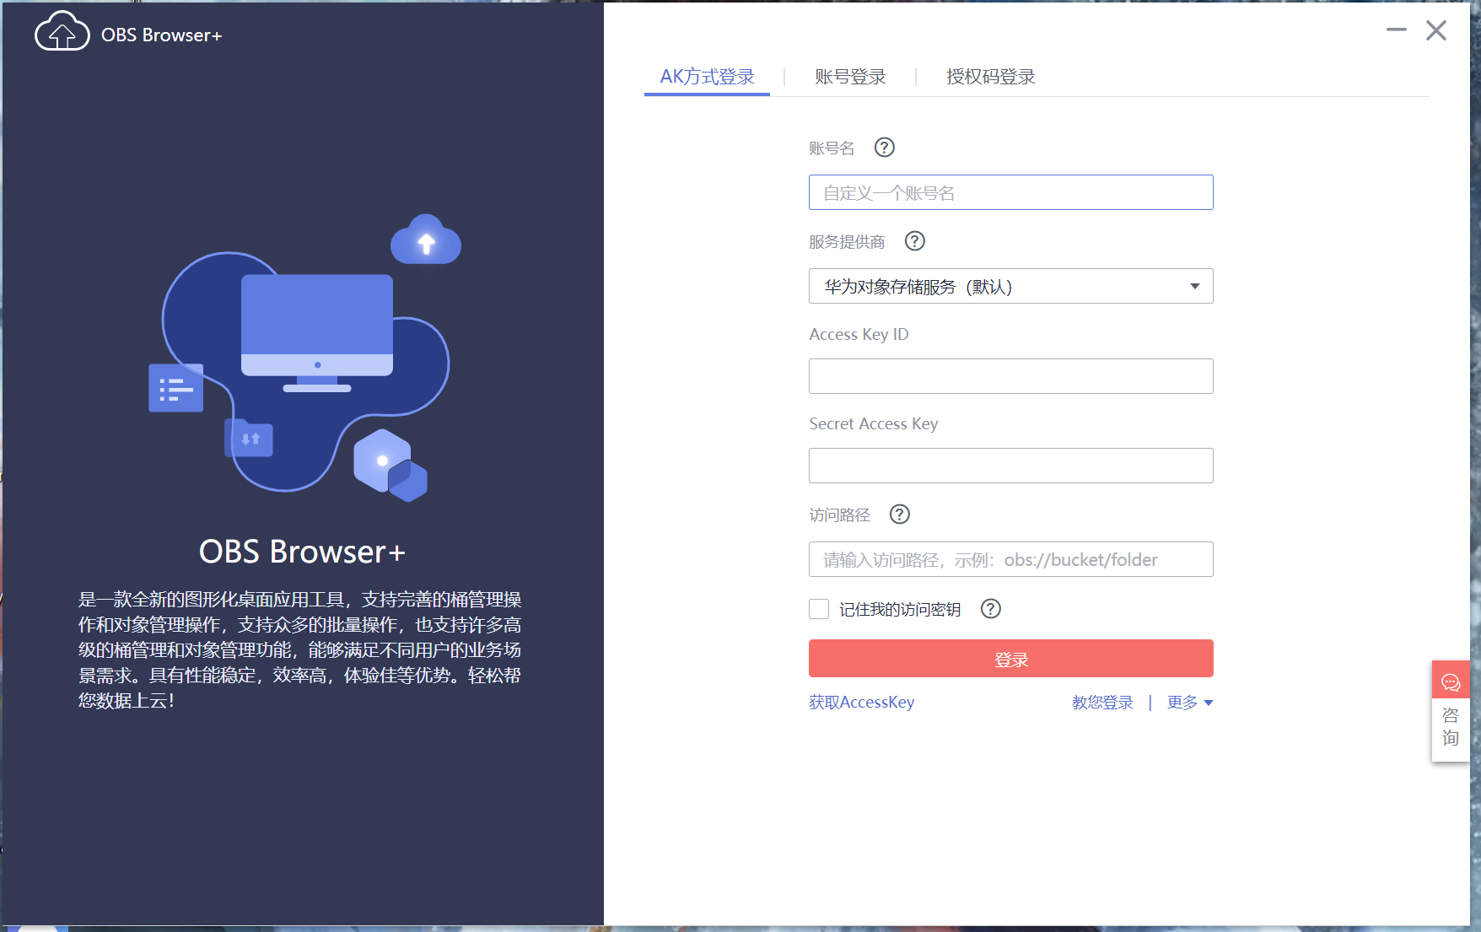Click the cloud upload illustration icon
Image resolution: width=1481 pixels, height=932 pixels.
click(426, 240)
